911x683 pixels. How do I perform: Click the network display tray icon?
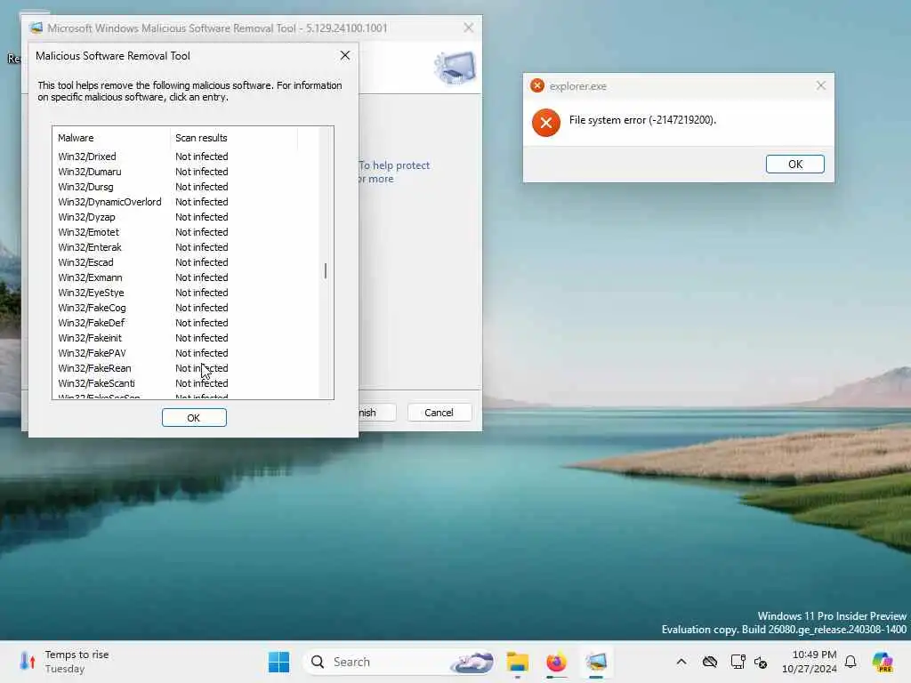738,662
